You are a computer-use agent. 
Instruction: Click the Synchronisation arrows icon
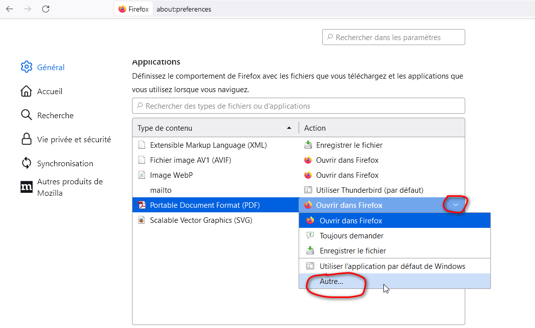27,163
